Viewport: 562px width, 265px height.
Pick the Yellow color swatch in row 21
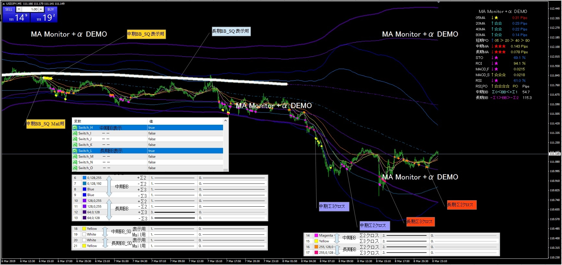tap(84, 246)
